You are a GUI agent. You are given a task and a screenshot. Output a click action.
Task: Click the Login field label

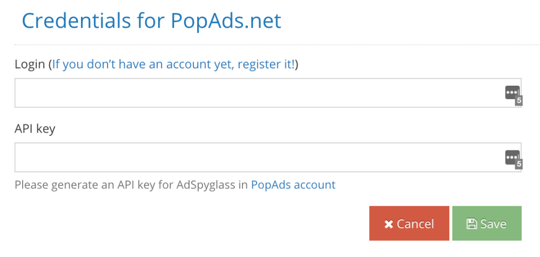point(30,64)
